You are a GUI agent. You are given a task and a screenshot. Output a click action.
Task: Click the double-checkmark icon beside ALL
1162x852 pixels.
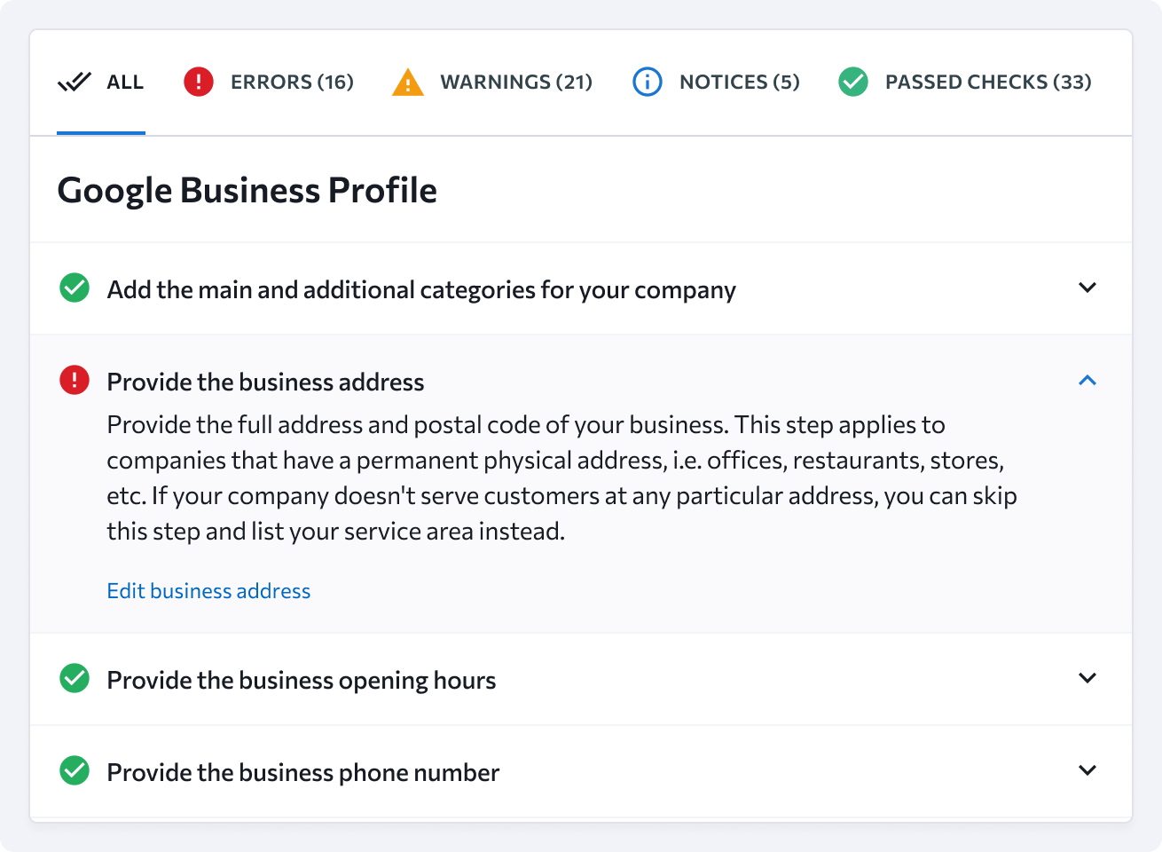[74, 83]
